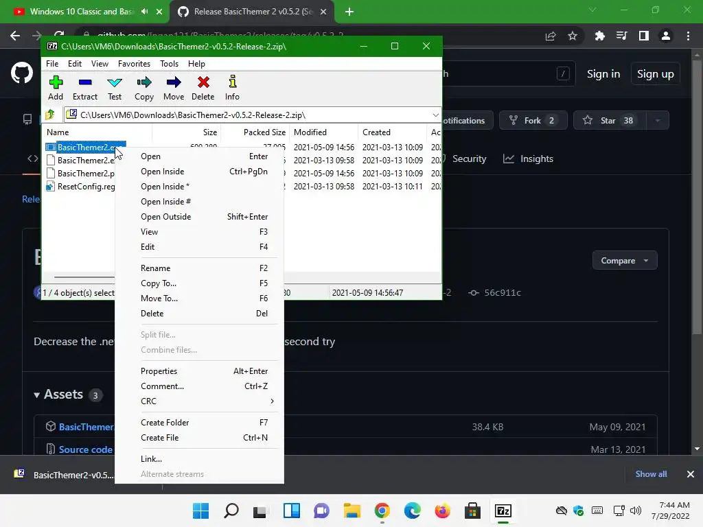This screenshot has height=527, width=703.
Task: Open taskbar Search icon
Action: coord(231,511)
